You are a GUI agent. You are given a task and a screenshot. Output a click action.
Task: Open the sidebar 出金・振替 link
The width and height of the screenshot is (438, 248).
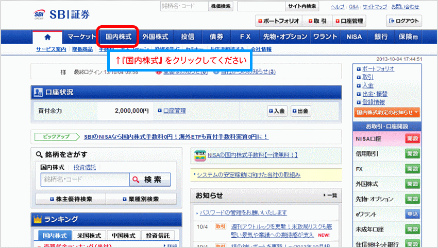pos(375,94)
